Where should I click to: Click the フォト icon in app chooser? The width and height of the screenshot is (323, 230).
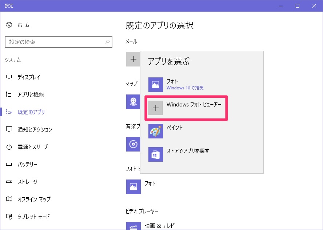[x=156, y=85]
